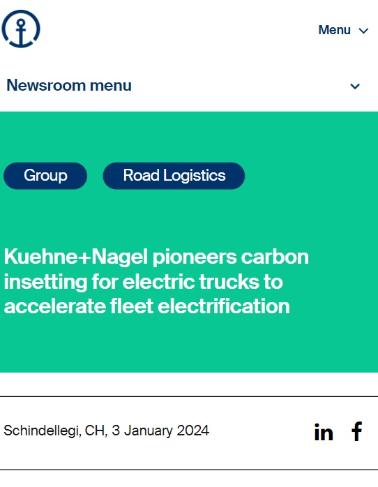Viewport: 378px width, 487px height.
Task: Click the word Schindellegi in the dateline
Action: pos(43,430)
